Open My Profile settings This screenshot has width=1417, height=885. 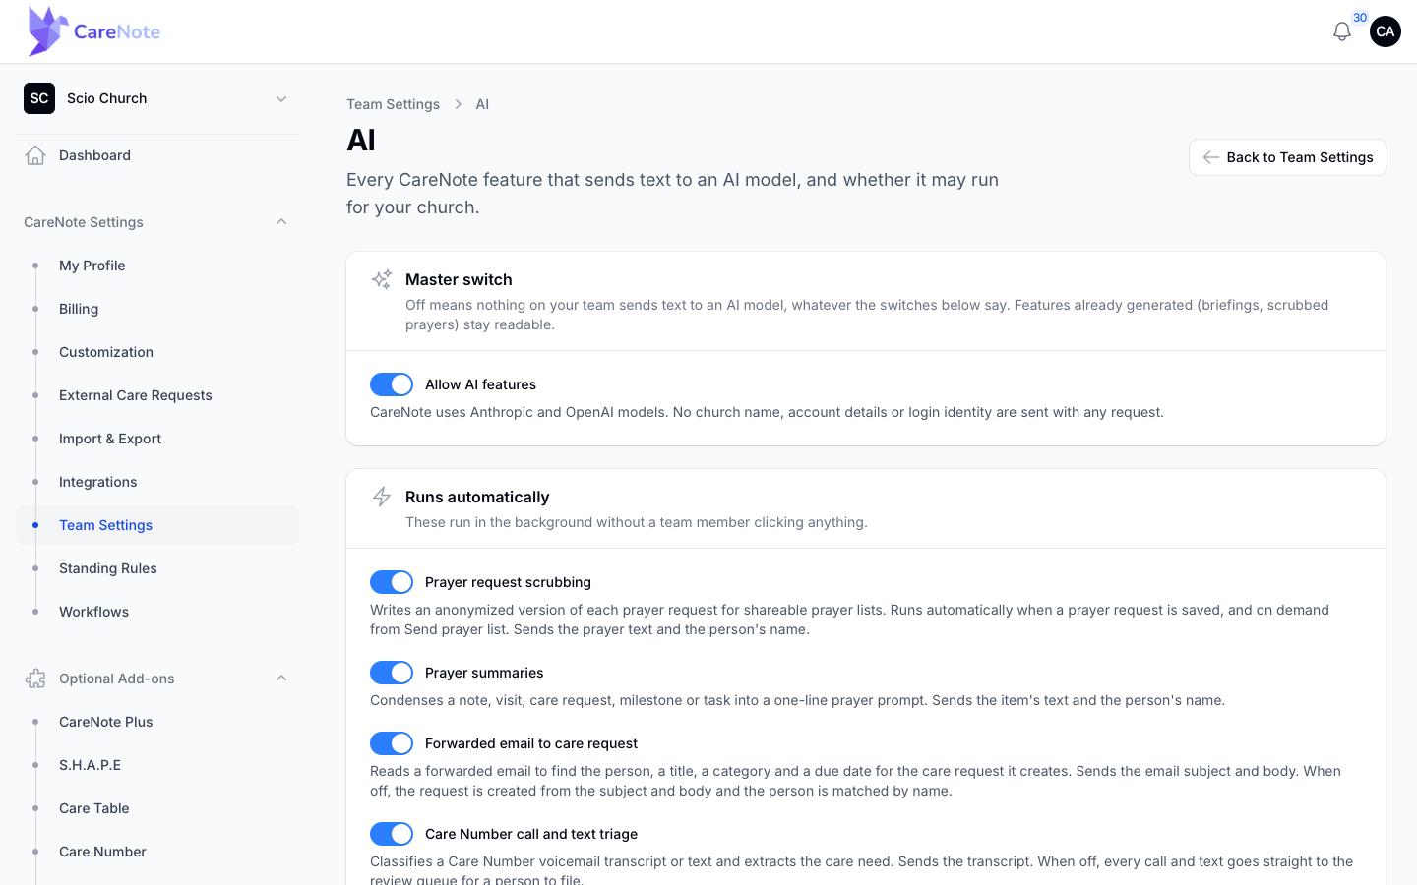point(157,265)
